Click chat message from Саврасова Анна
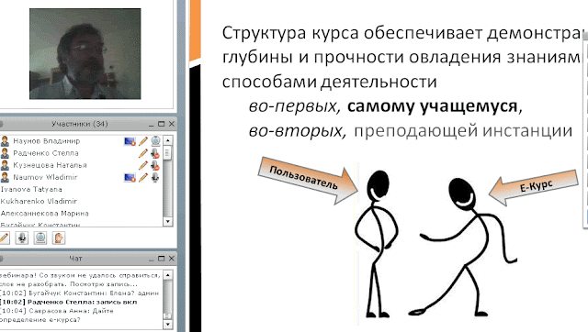 click(x=56, y=315)
